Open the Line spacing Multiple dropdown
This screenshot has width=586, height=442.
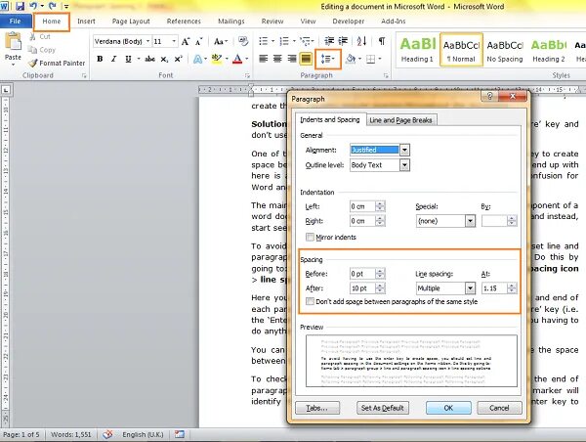470,288
